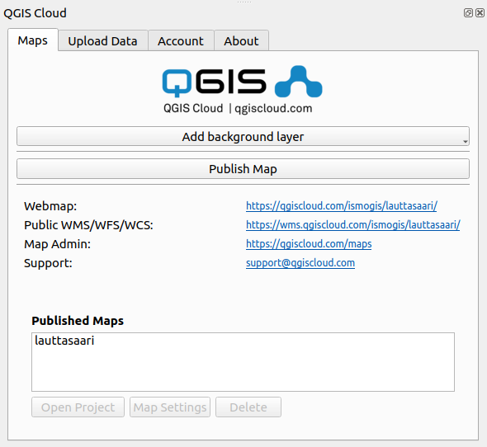Click the Open Project button
Image resolution: width=487 pixels, height=447 pixels.
click(78, 407)
